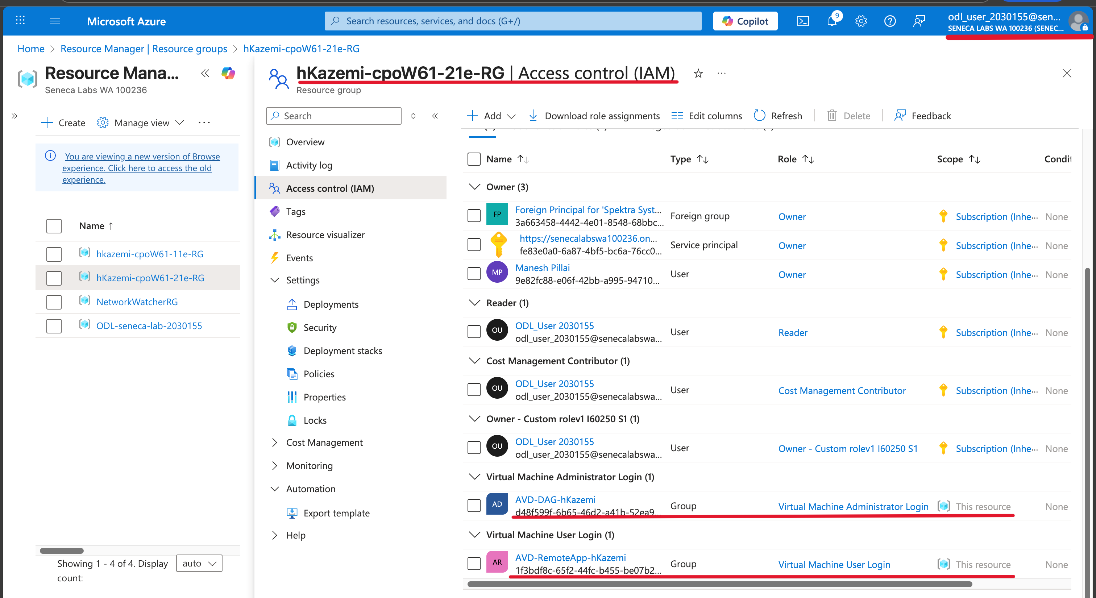The height and width of the screenshot is (598, 1096).
Task: Open the portal hamburger menu
Action: pyautogui.click(x=55, y=21)
